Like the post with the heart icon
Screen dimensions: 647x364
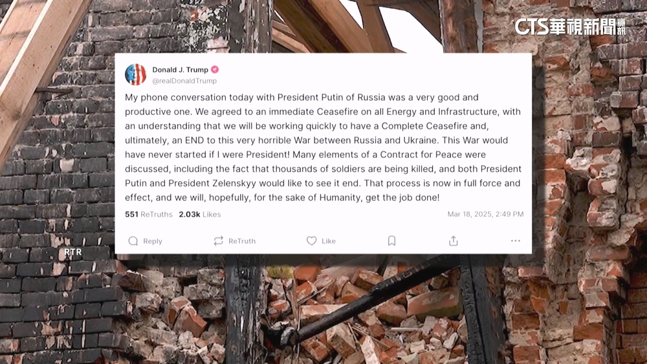click(312, 241)
